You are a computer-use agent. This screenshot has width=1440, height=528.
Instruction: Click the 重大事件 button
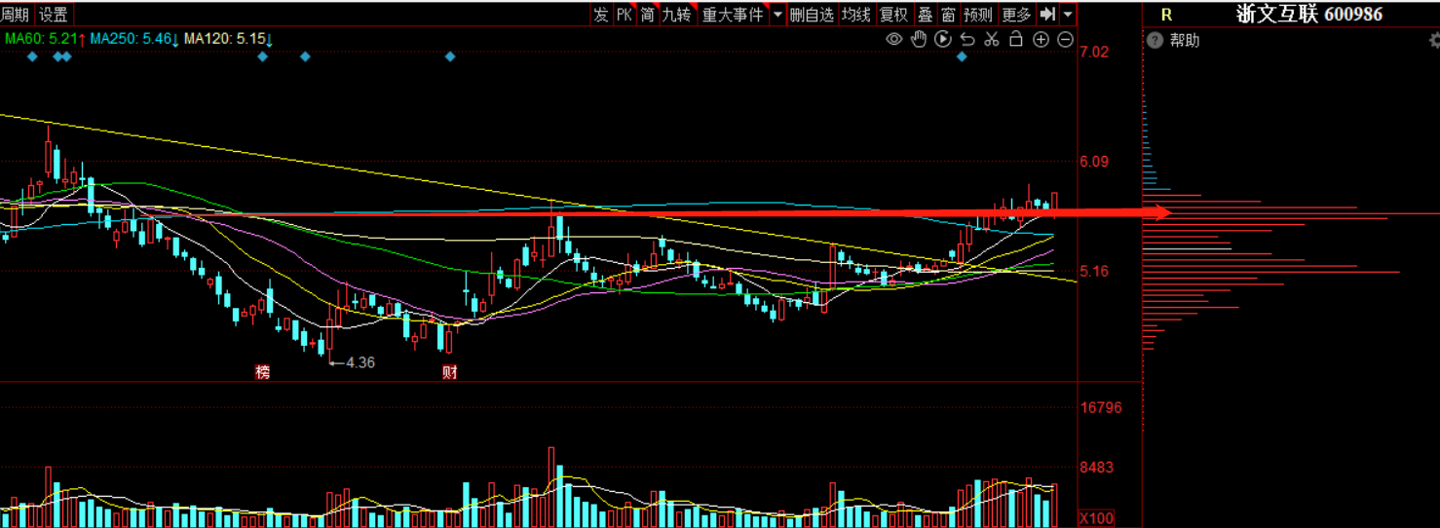click(733, 14)
